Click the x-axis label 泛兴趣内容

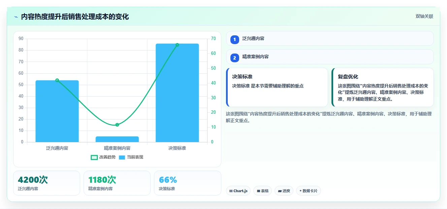tap(57, 148)
